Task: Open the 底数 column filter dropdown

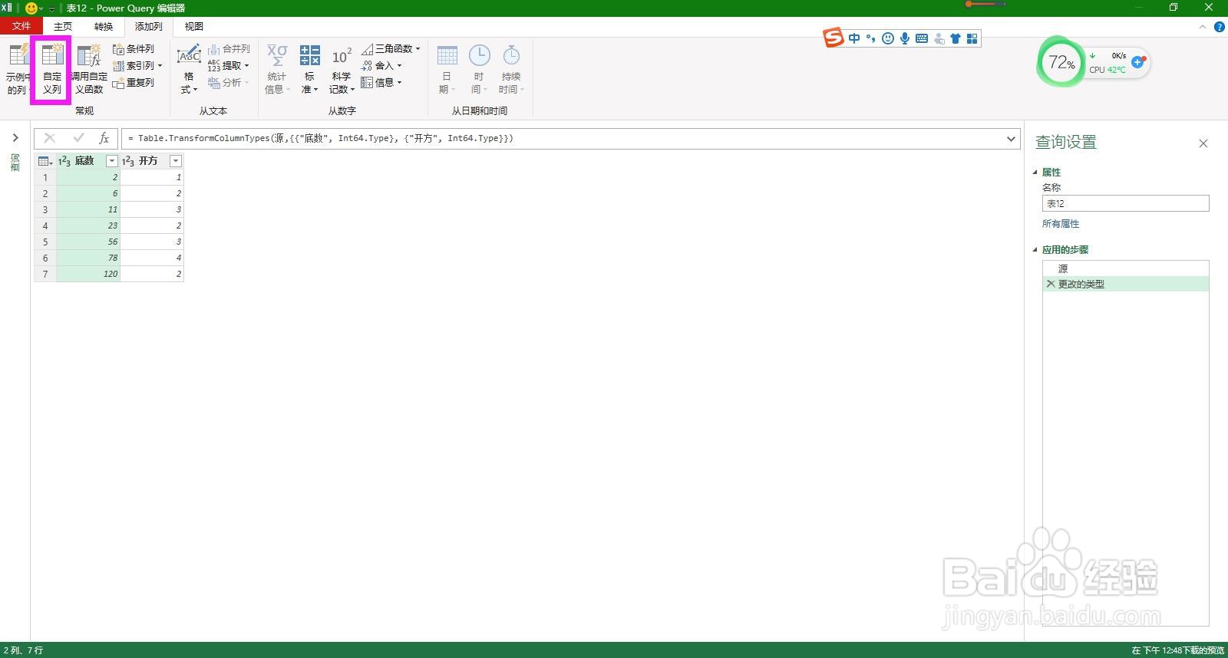Action: click(112, 161)
